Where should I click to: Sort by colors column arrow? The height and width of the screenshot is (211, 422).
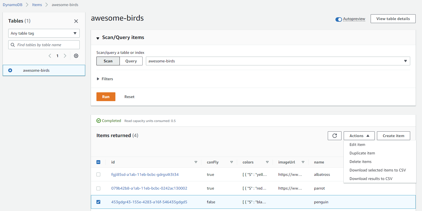click(x=267, y=162)
